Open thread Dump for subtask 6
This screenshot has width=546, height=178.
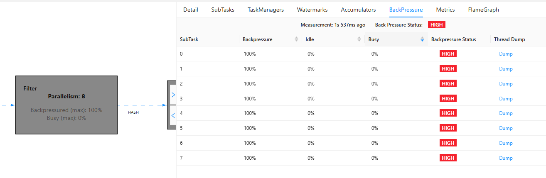(506, 143)
